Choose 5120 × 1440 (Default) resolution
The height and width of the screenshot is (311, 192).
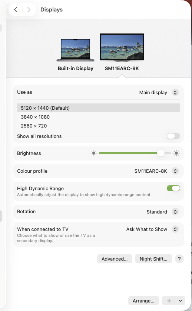[x=98, y=108]
